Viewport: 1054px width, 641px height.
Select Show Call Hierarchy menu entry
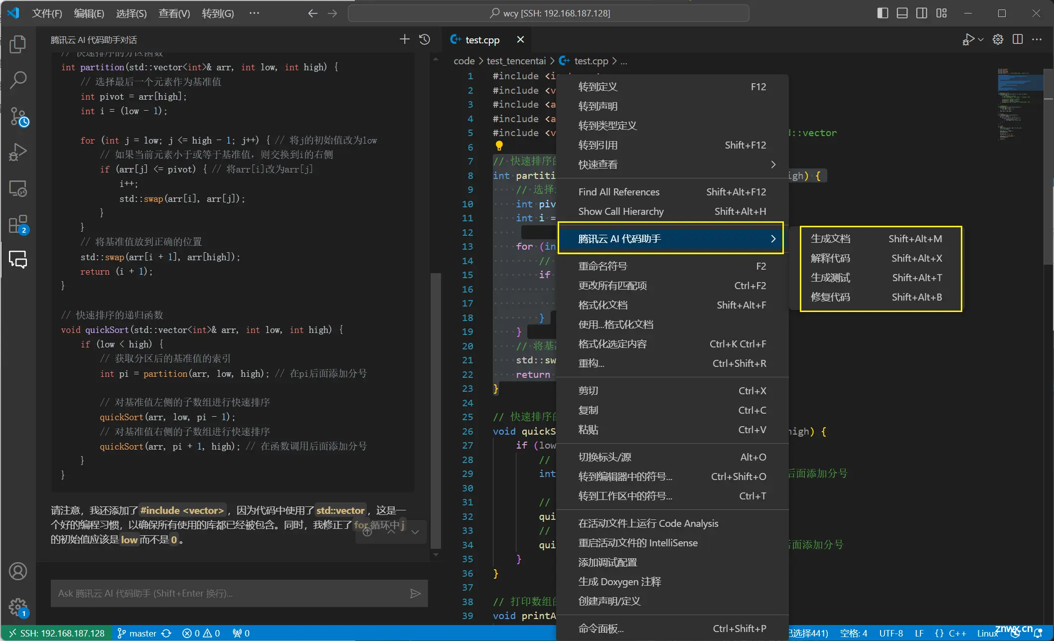tap(672, 211)
